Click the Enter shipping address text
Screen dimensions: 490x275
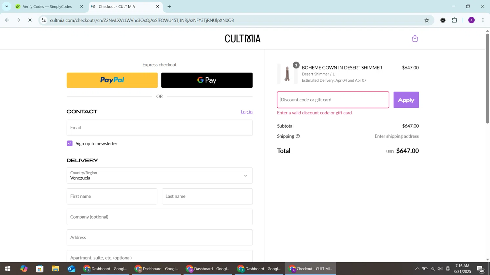tap(397, 136)
